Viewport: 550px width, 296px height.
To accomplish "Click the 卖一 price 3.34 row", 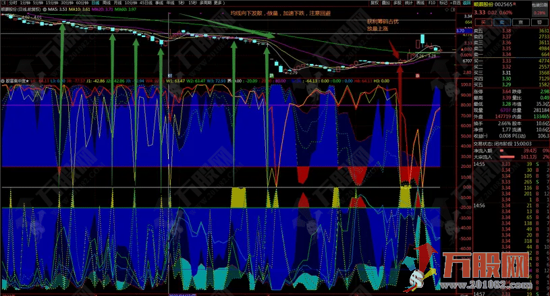I will (512, 55).
